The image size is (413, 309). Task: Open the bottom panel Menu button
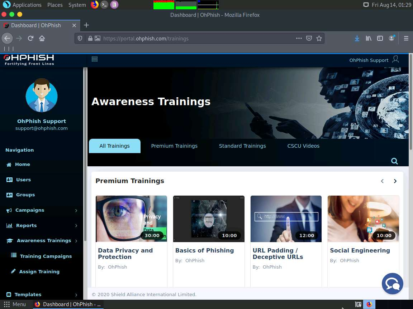click(x=15, y=304)
